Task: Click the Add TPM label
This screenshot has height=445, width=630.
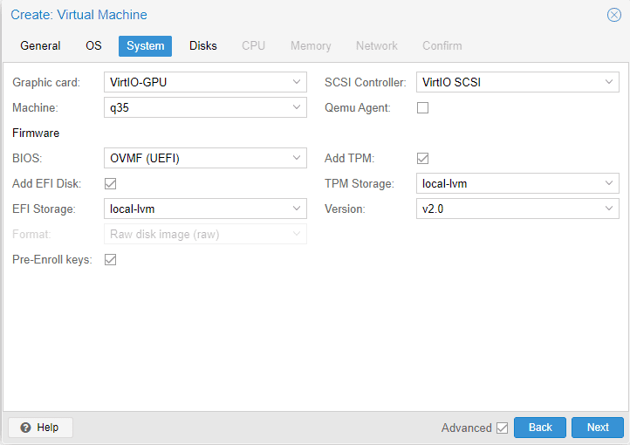Action: click(350, 158)
